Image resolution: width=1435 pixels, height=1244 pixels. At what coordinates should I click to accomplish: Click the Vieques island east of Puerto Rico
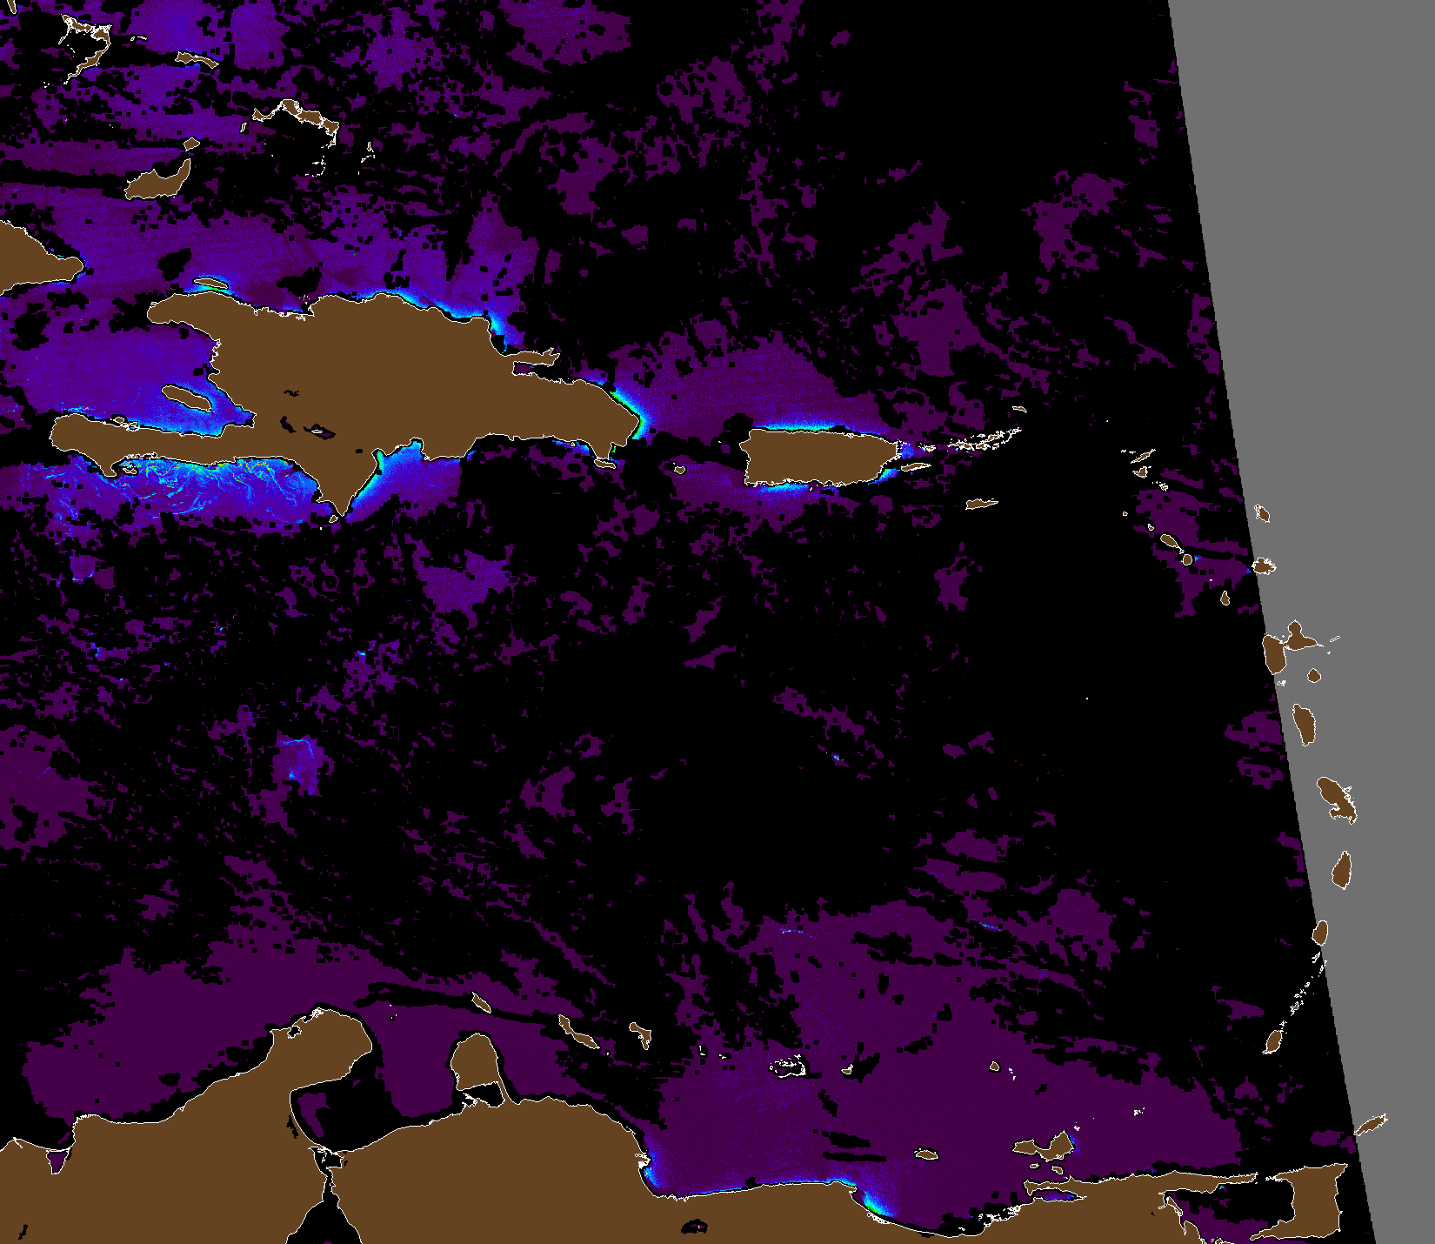tap(915, 467)
